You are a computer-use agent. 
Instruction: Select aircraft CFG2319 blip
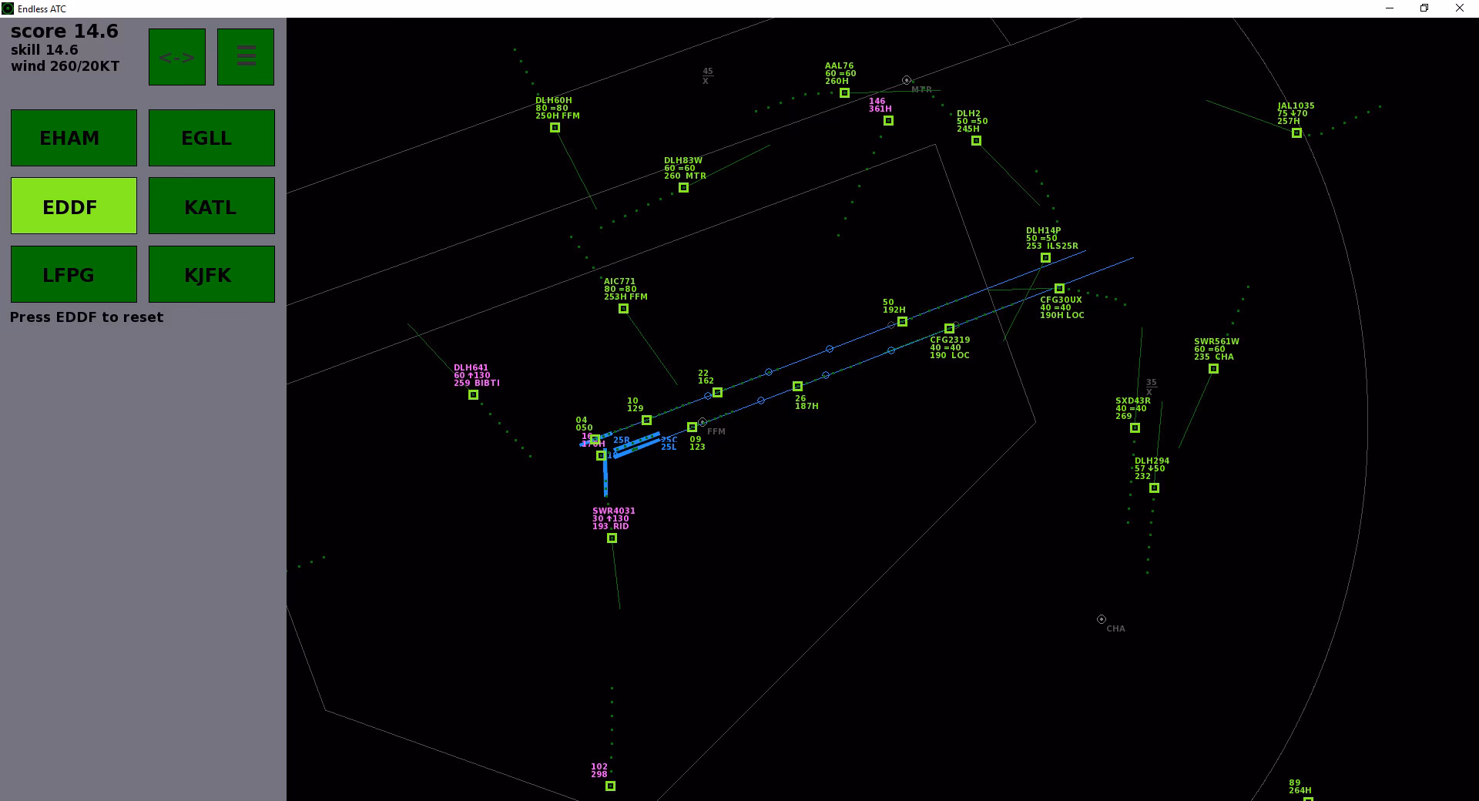click(949, 329)
